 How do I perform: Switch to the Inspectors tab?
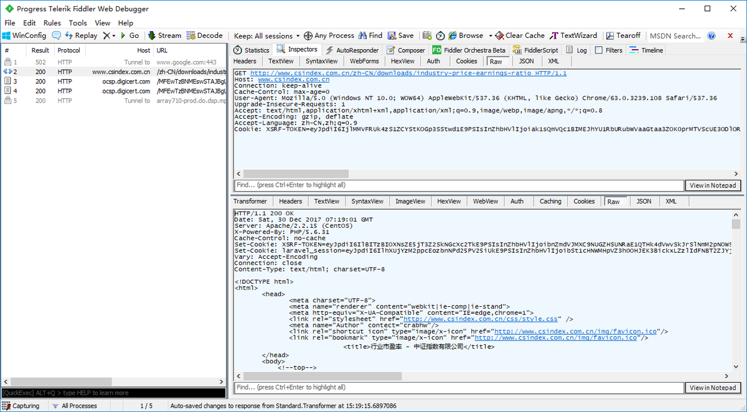[297, 49]
